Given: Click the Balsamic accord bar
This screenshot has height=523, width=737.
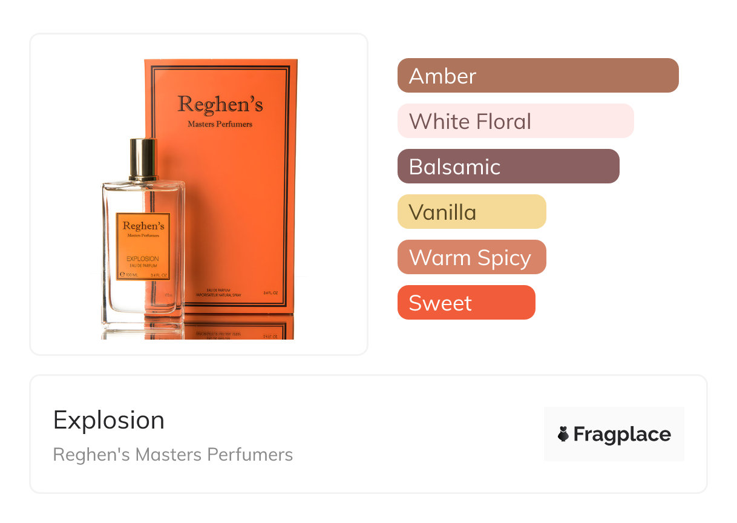Looking at the screenshot, I should (508, 166).
